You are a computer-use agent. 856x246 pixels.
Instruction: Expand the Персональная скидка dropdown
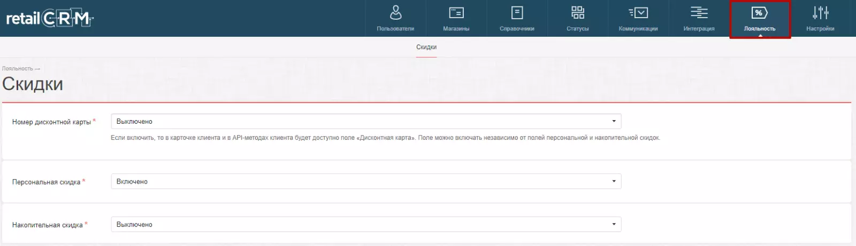click(366, 181)
